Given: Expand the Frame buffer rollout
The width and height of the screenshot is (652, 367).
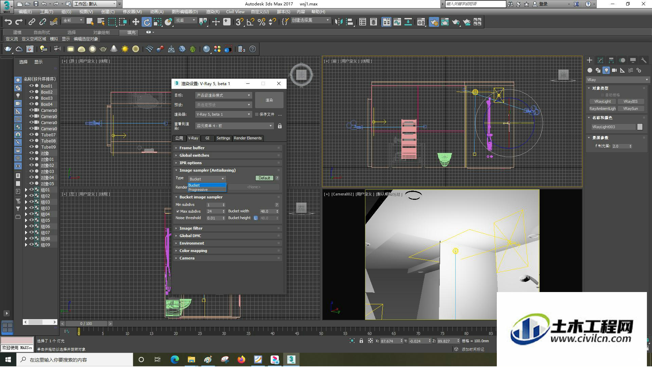Looking at the screenshot, I should coord(228,148).
